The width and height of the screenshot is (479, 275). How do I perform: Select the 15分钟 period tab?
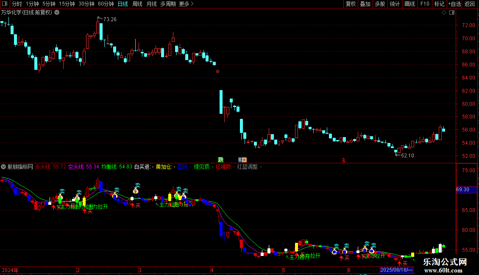[67, 4]
